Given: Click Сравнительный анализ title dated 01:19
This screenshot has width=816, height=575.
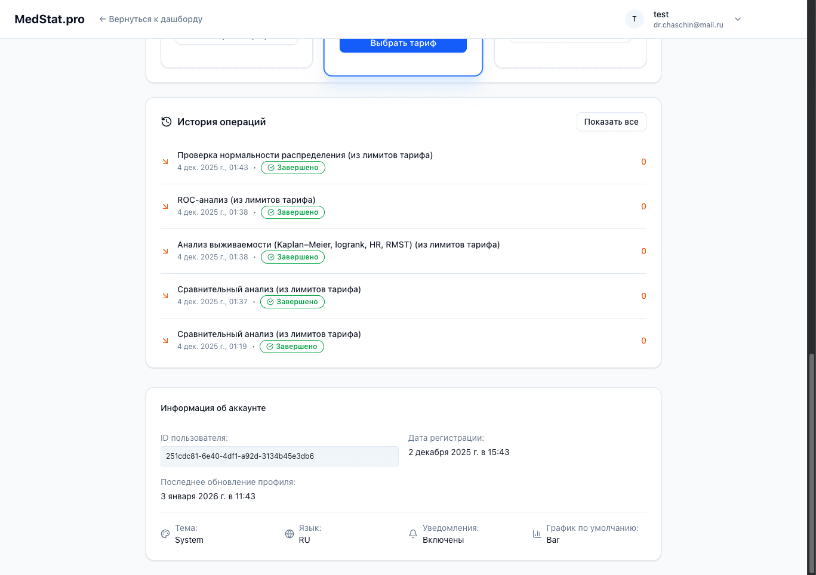Looking at the screenshot, I should pos(269,334).
